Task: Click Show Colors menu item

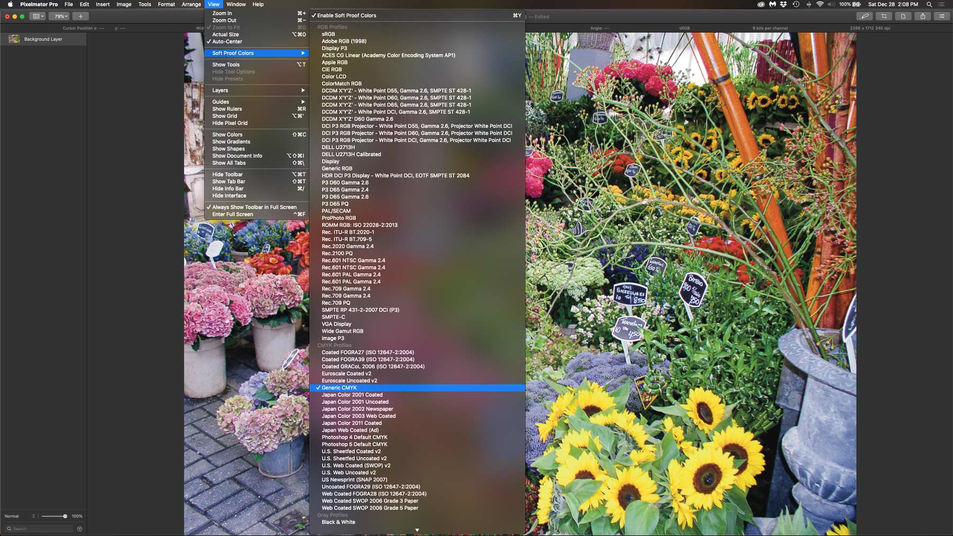Action: [256, 134]
